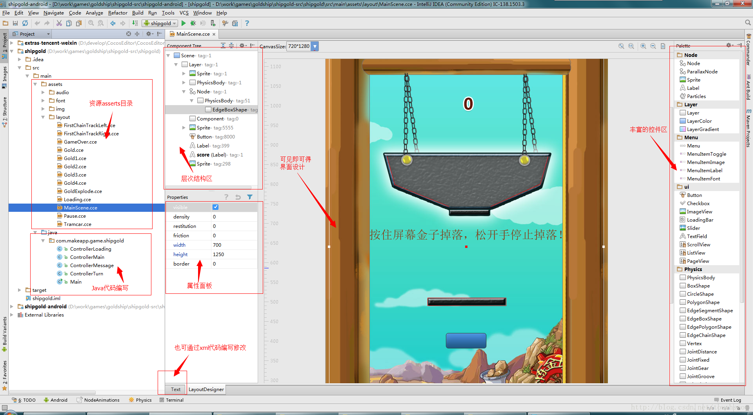Toggle the visible property checkbox
Viewport: 753px width, 415px height.
click(x=216, y=207)
